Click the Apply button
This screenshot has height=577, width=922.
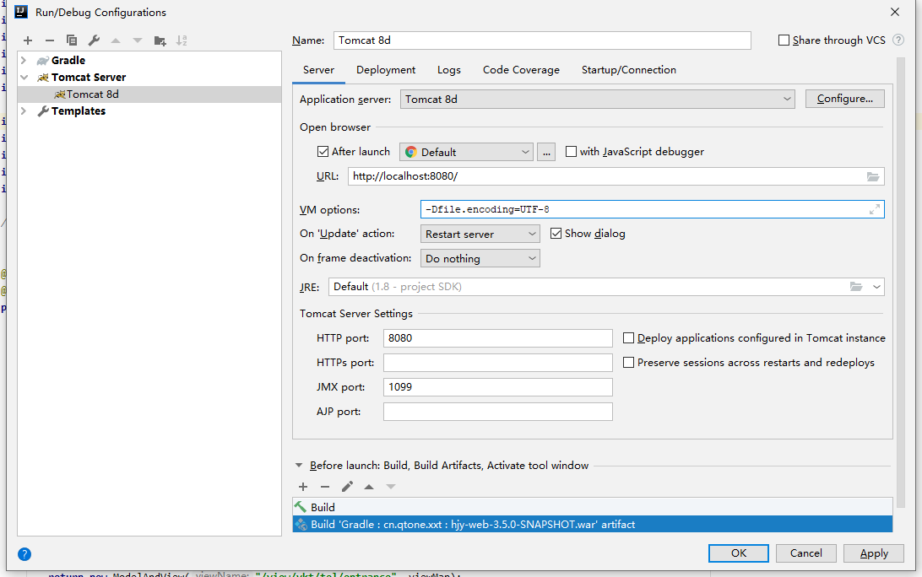[874, 553]
